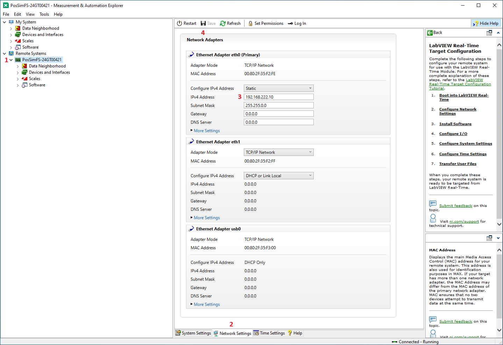
Task: Click the help pane layout icon beside Back
Action: pyautogui.click(x=489, y=33)
